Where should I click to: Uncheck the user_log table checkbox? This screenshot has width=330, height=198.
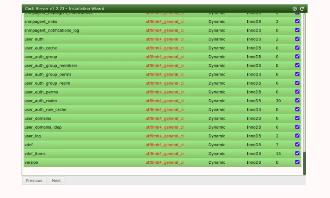pyautogui.click(x=297, y=136)
